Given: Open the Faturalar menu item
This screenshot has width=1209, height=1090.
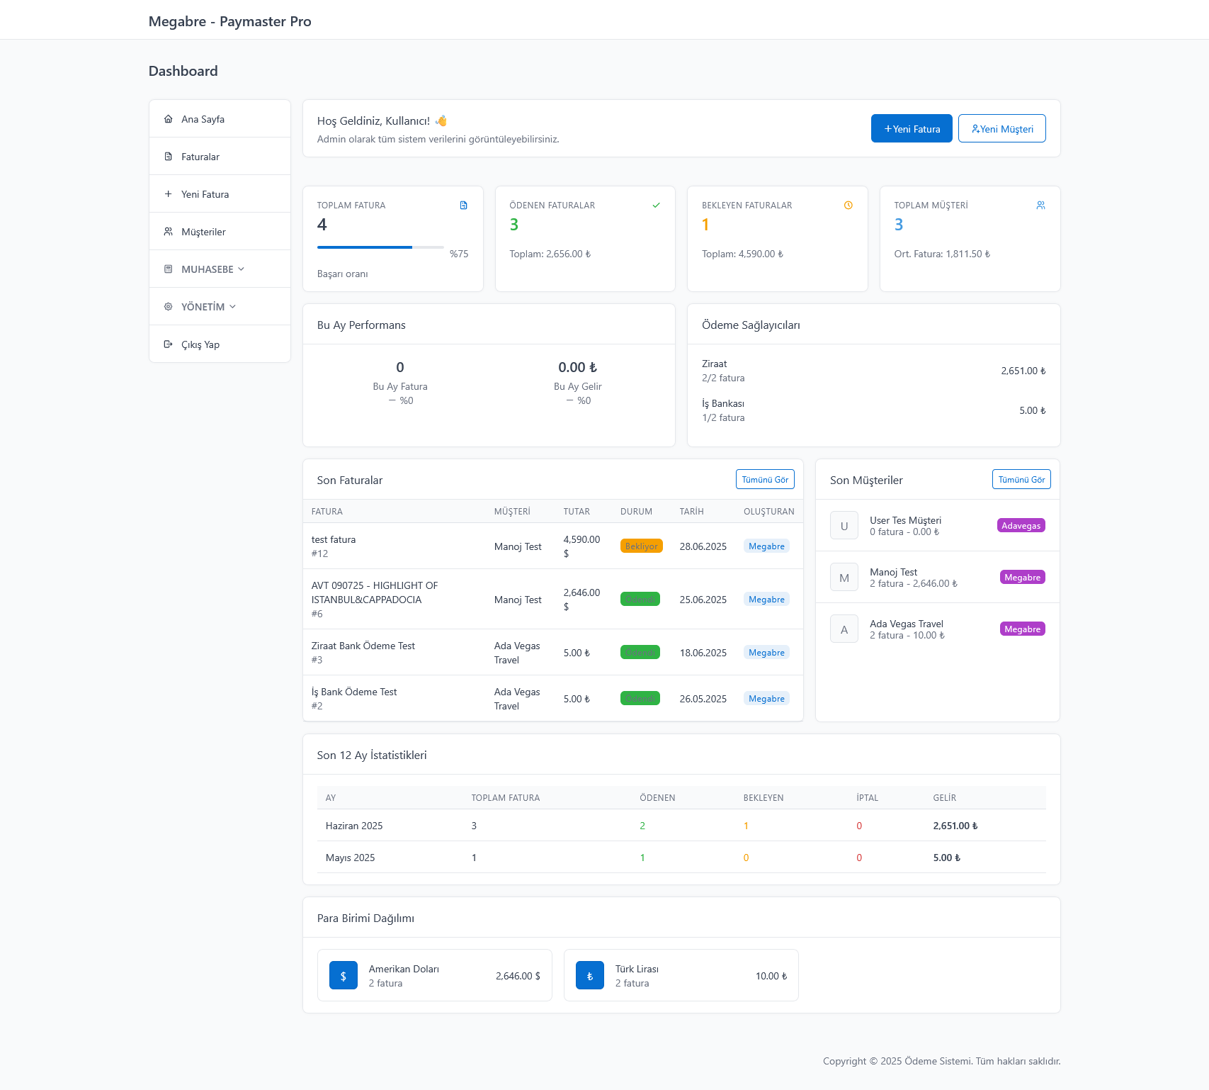Looking at the screenshot, I should click(200, 157).
